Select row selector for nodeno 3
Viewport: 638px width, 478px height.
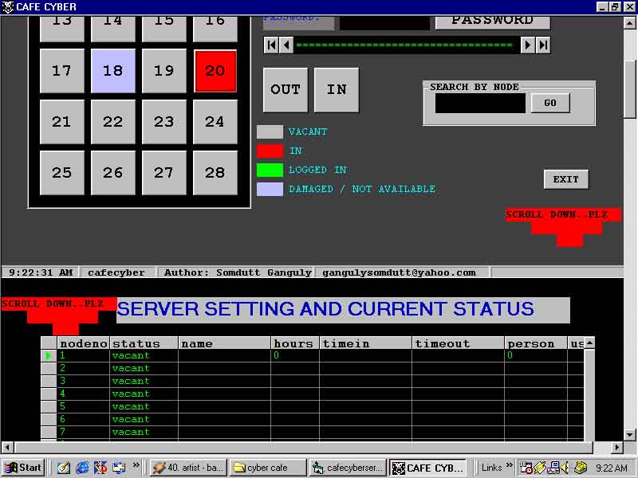pos(49,381)
